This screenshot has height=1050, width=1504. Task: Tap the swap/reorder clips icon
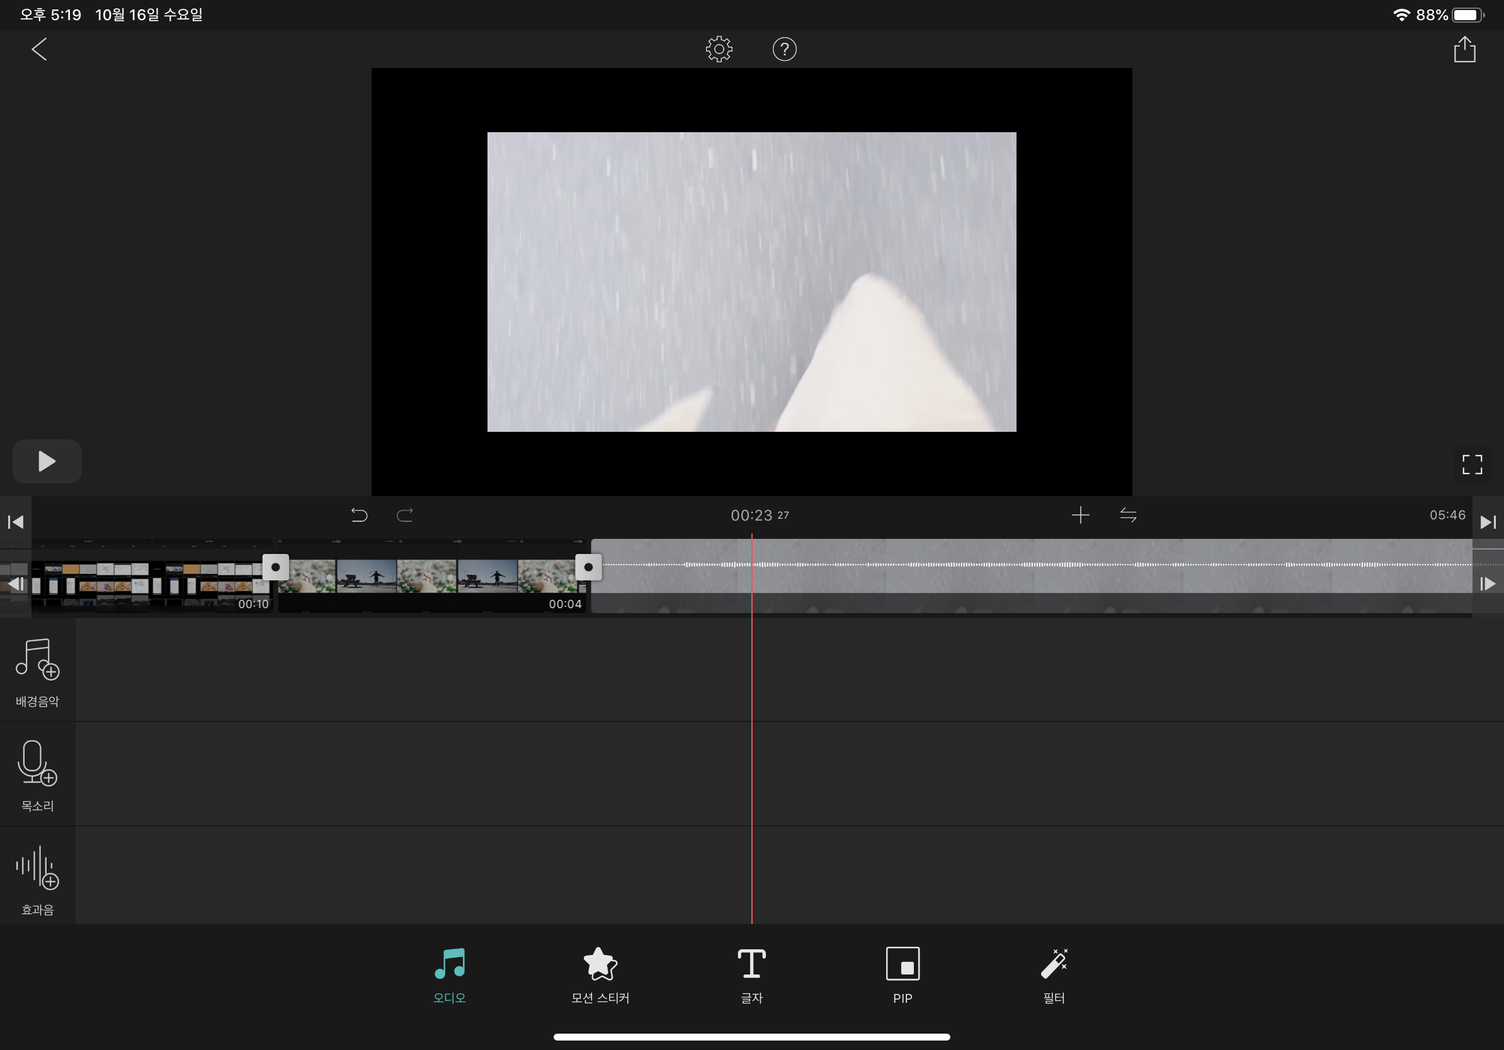(1128, 515)
